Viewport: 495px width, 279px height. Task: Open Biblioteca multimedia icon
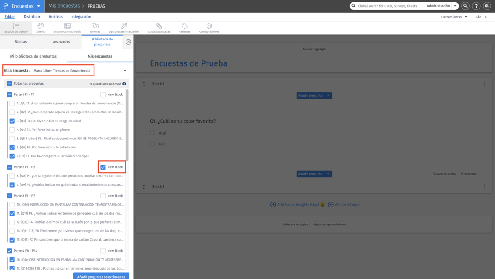[67, 28]
